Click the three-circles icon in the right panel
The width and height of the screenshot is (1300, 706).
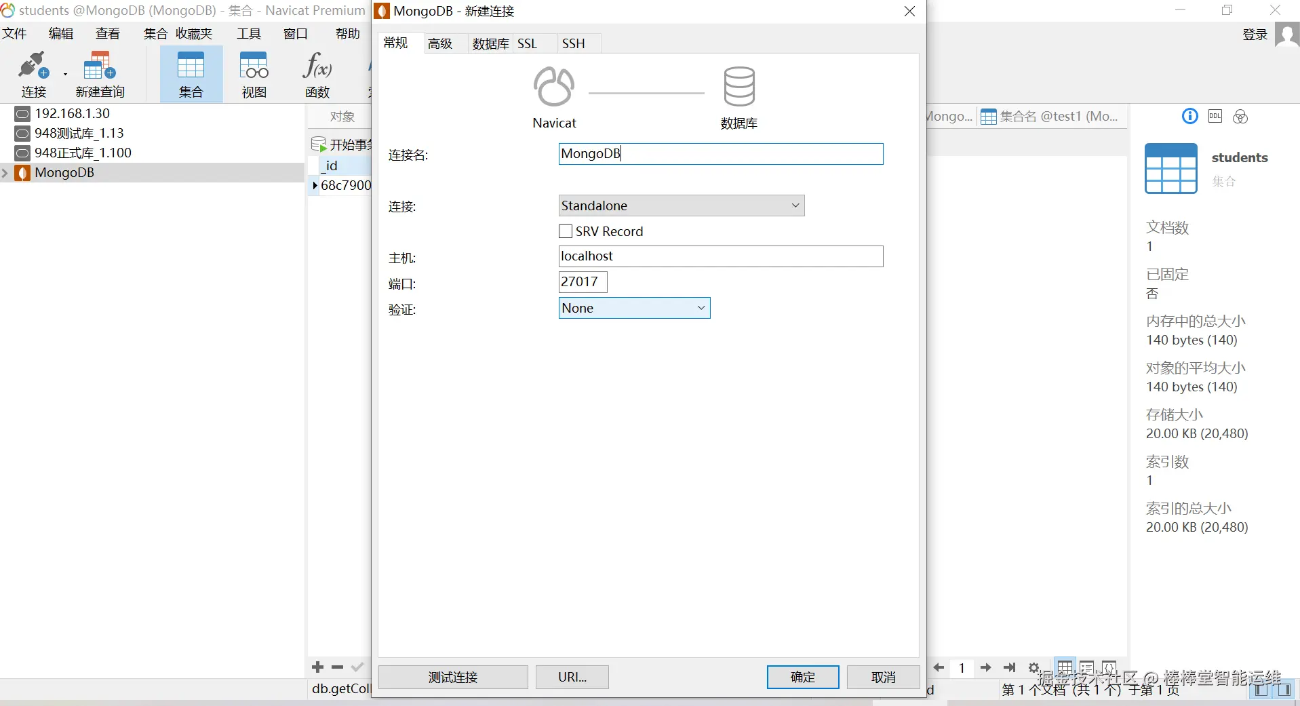(1240, 117)
